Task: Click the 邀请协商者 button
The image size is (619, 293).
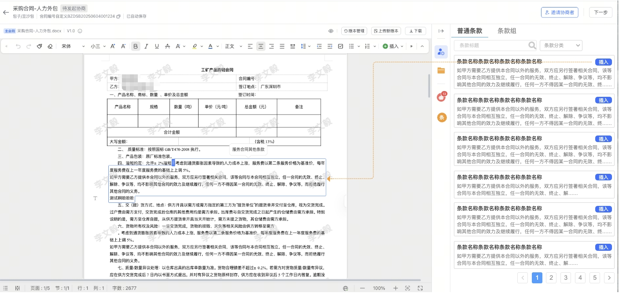Action: [559, 12]
